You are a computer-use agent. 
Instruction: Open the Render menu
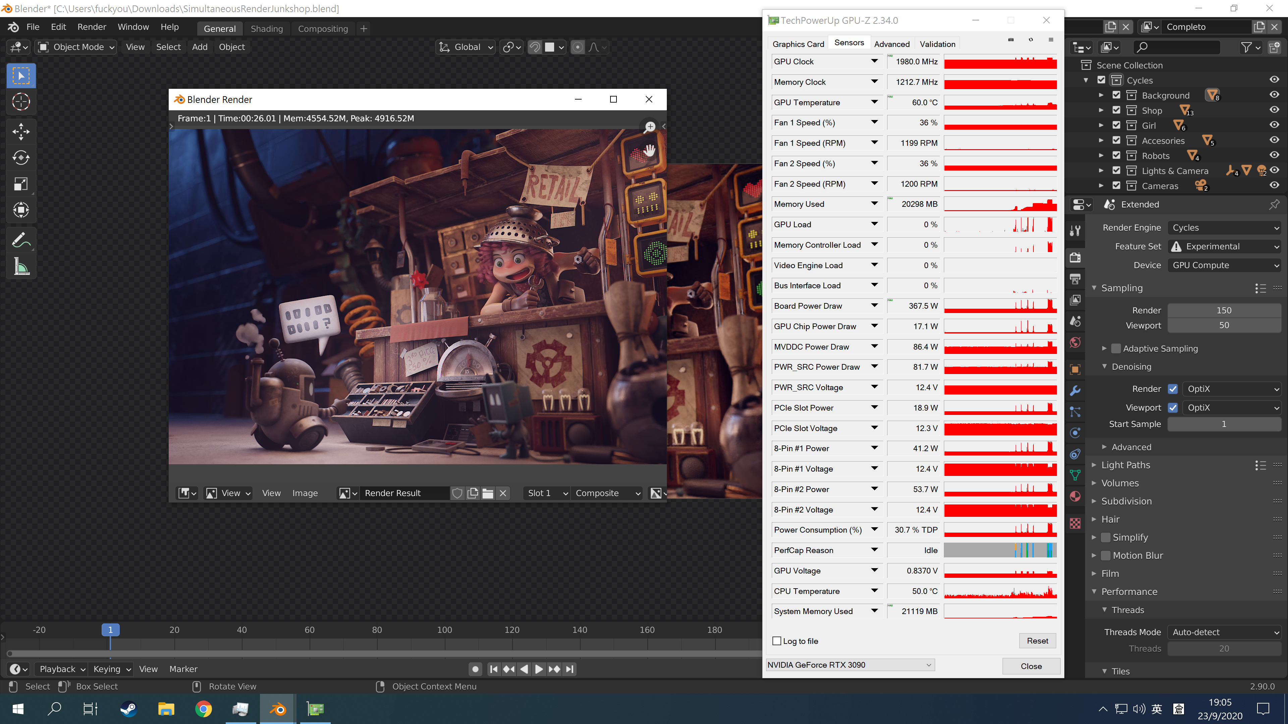point(92,27)
